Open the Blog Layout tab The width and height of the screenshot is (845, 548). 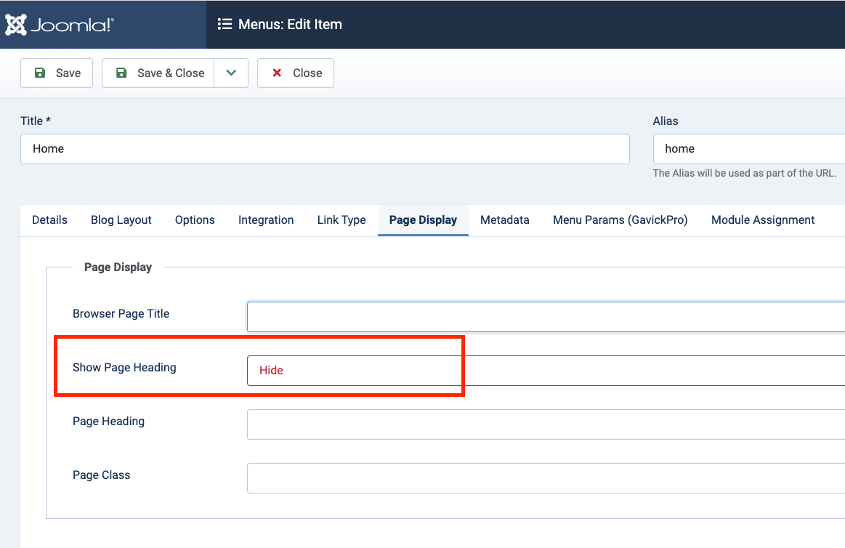[x=121, y=220]
